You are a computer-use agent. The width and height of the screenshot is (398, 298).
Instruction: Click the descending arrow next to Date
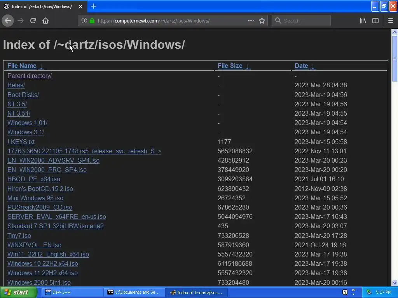[313, 66]
